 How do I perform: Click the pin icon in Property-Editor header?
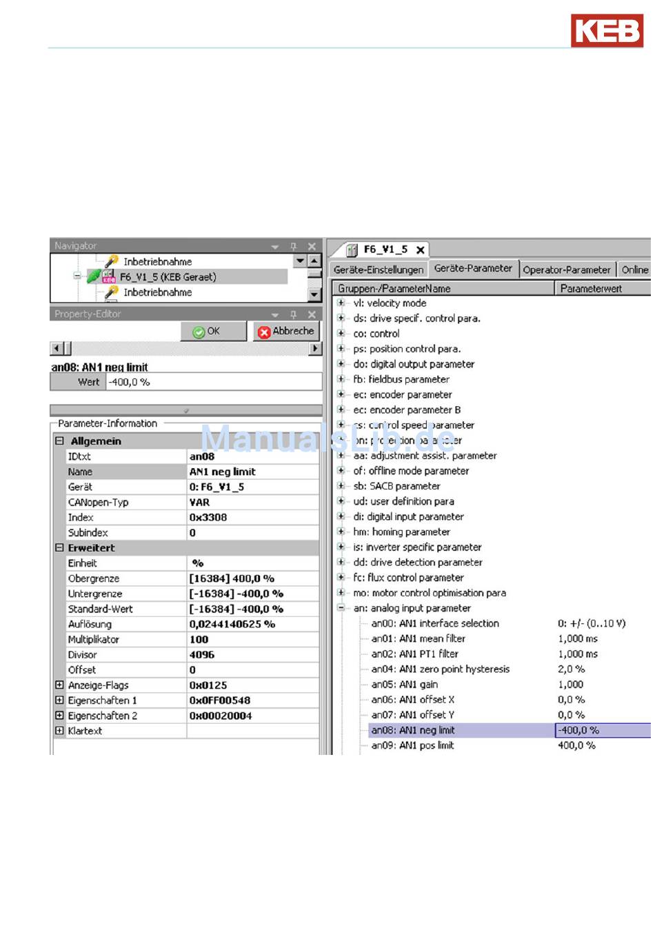[x=293, y=314]
